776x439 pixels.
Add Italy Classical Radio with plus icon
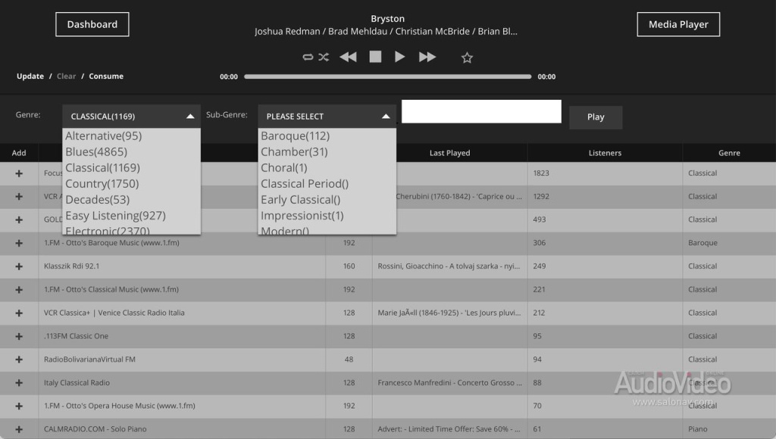19,383
